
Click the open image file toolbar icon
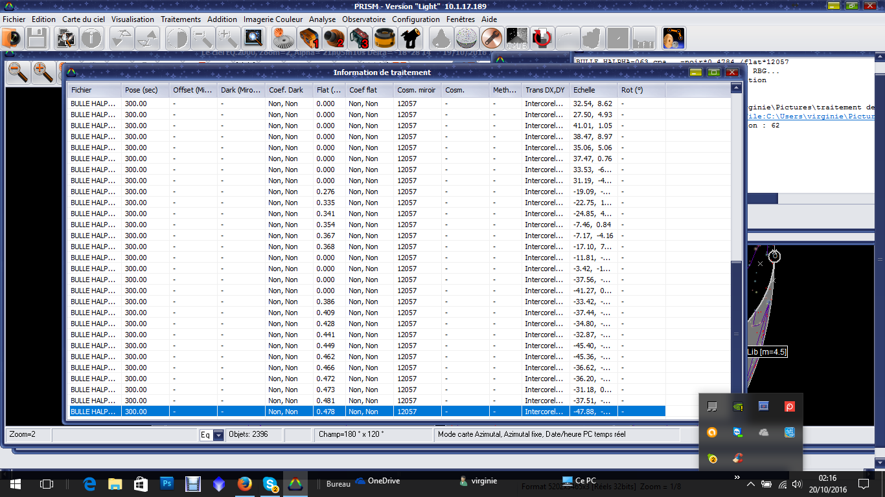12,39
